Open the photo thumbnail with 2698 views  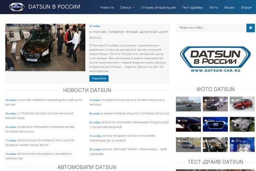(189, 144)
